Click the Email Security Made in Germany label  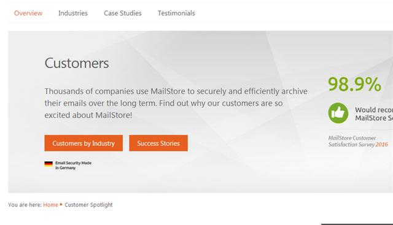[73, 165]
